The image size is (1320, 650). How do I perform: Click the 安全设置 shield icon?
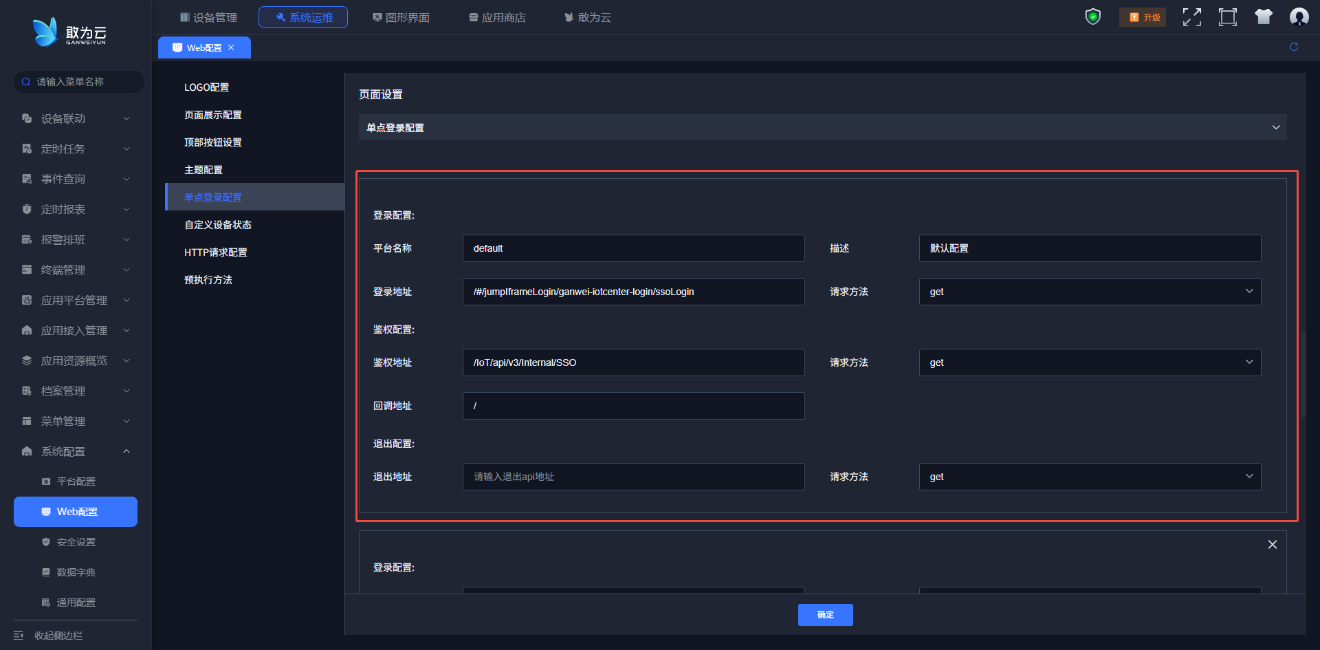pos(46,542)
